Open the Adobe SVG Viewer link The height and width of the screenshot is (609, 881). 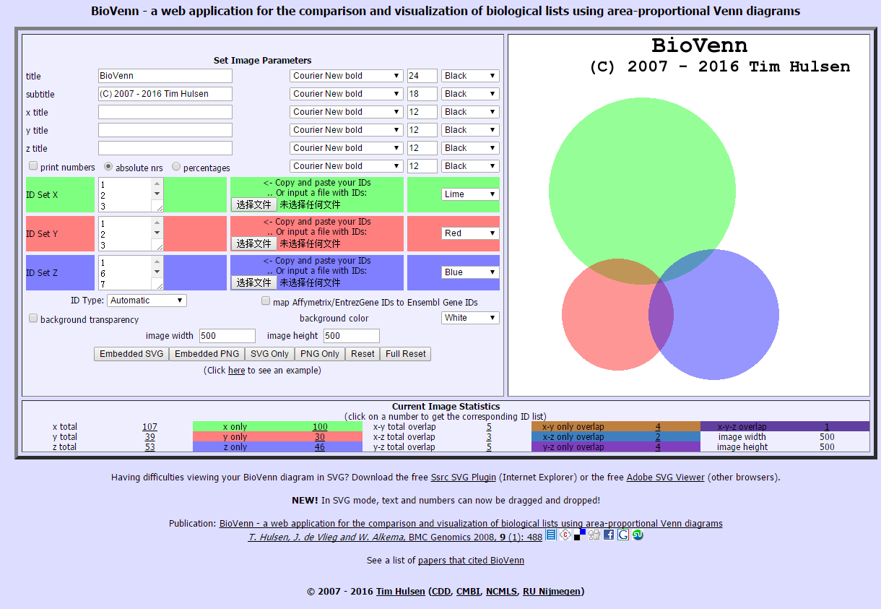click(x=665, y=478)
